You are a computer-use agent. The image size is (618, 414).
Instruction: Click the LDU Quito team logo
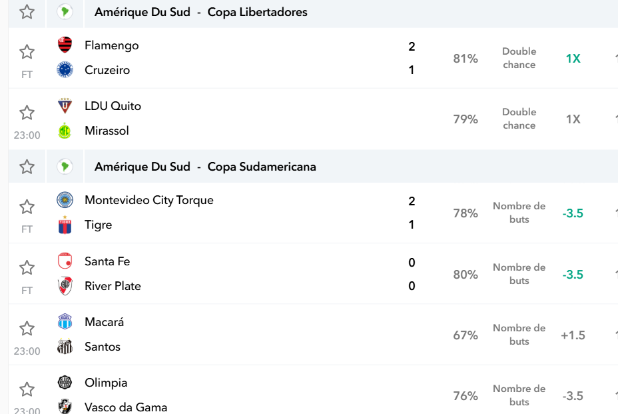click(65, 106)
